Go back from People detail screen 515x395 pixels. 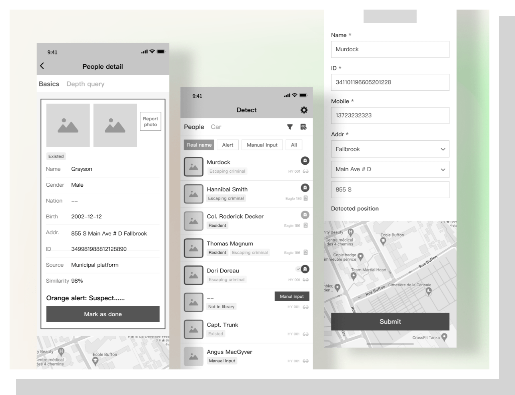(x=42, y=66)
